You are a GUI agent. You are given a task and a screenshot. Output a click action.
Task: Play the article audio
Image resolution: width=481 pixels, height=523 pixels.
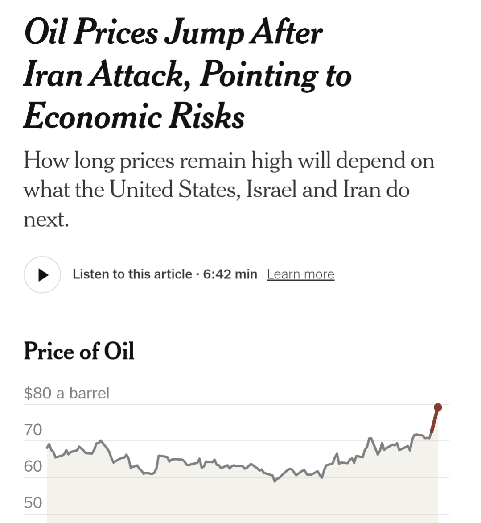click(x=42, y=274)
